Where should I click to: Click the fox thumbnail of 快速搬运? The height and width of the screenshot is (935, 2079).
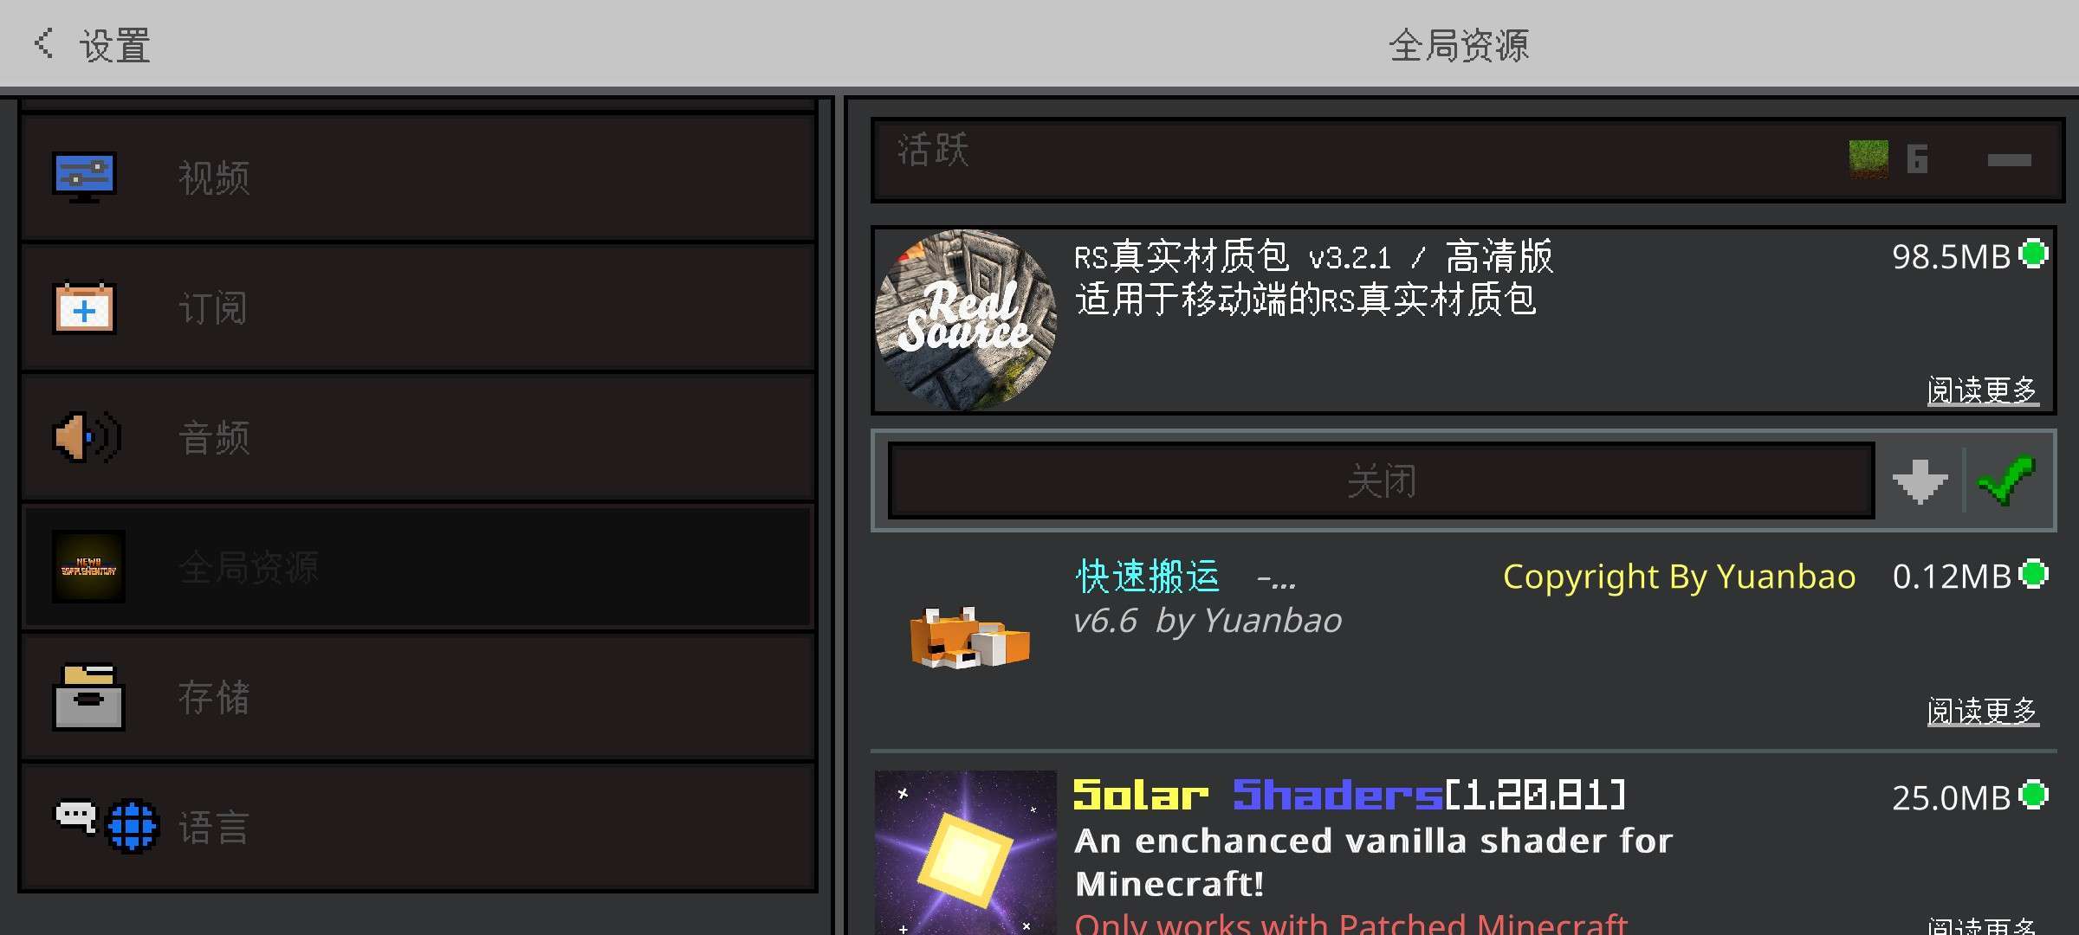[x=969, y=639]
